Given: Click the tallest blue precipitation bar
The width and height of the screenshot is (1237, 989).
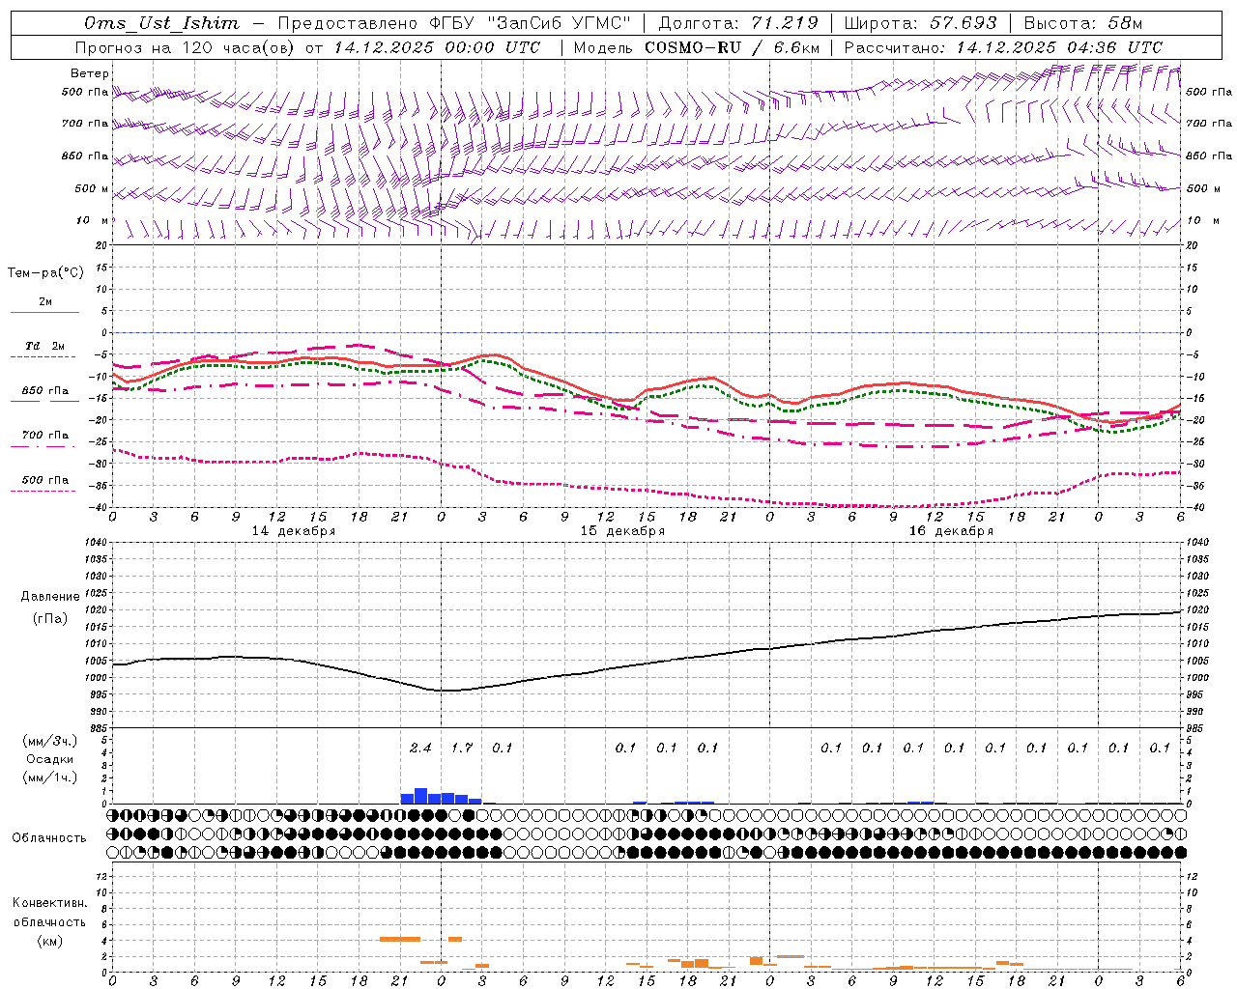Looking at the screenshot, I should [x=420, y=796].
